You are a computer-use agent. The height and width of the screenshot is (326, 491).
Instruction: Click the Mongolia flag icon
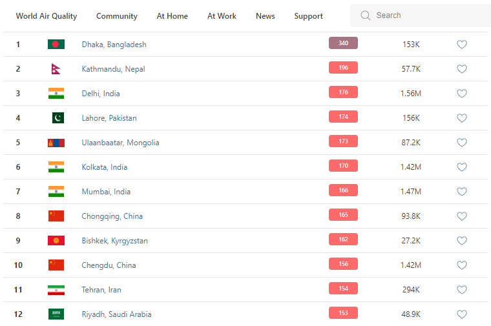click(56, 143)
